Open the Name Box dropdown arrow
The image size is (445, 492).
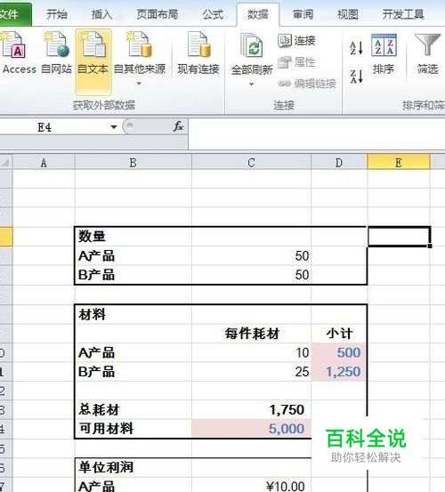click(114, 127)
